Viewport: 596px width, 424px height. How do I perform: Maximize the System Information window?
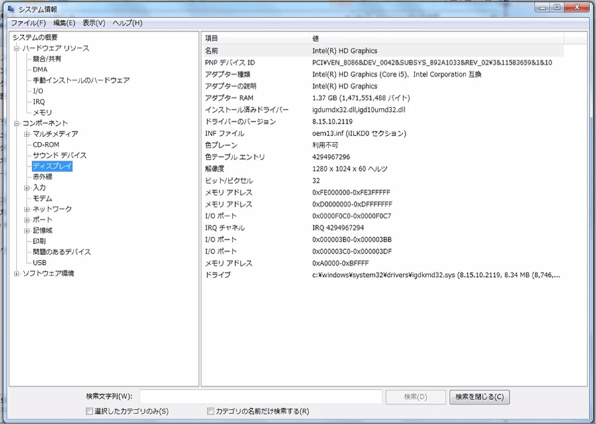[x=557, y=7]
